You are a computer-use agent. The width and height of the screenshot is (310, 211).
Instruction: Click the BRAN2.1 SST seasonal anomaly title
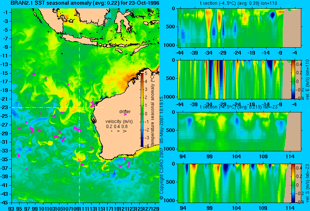(x=85, y=3)
